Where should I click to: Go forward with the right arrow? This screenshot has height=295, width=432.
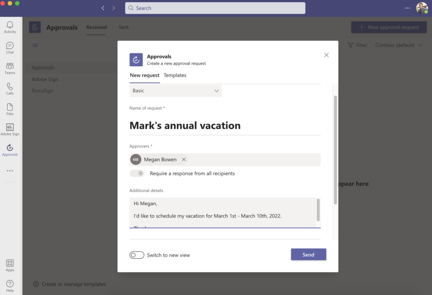click(113, 8)
